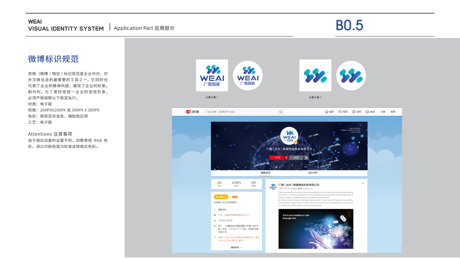
Task: Click the red +关注 follow button
Action: (277, 158)
